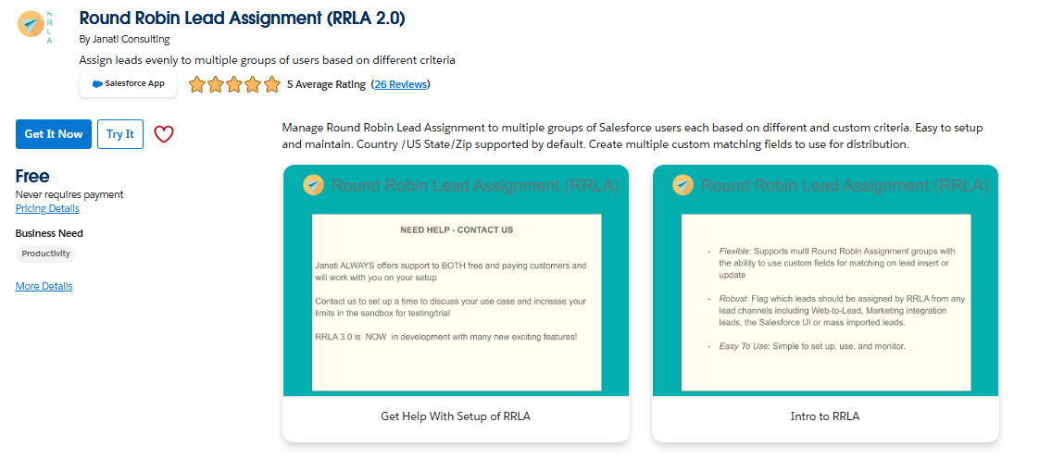
Task: Click the Business Need heading
Action: point(49,233)
